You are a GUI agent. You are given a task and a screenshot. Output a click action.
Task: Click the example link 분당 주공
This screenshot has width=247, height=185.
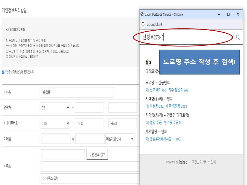(156, 123)
